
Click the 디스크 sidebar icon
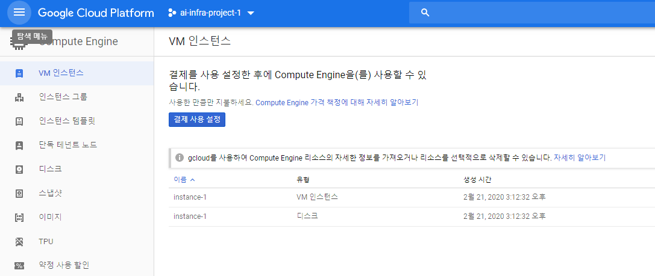coord(19,170)
